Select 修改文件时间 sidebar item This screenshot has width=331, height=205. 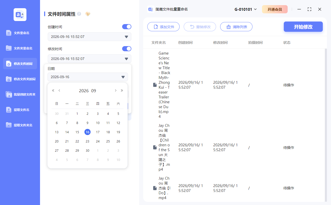click(x=20, y=64)
